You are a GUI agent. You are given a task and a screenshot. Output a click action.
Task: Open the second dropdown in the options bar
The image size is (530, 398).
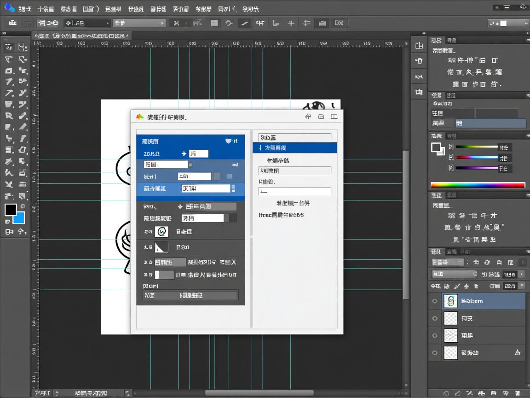tap(139, 23)
